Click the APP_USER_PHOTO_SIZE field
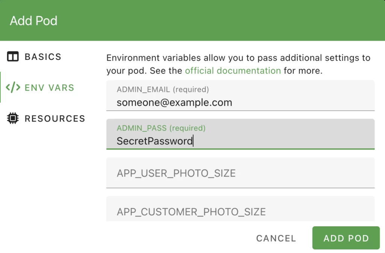Viewport: 385px width, 253px height. point(240,173)
